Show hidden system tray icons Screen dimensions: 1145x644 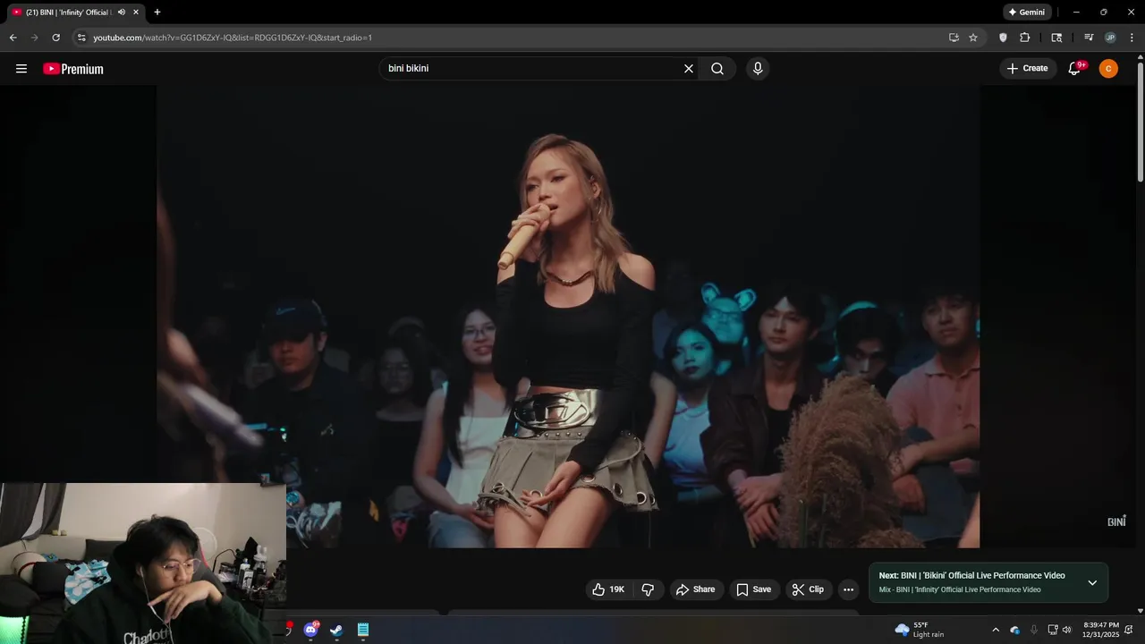996,630
